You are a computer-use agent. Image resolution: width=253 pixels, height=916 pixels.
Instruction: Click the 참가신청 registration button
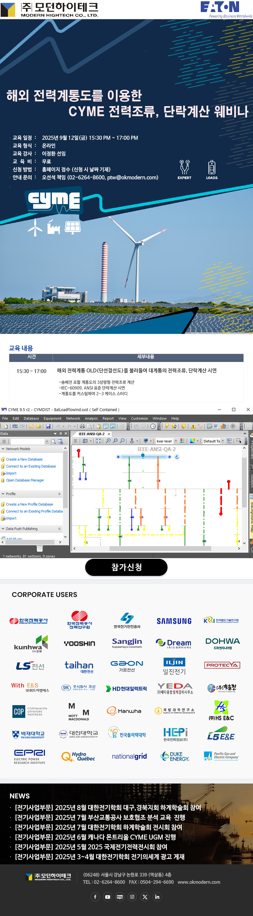coord(126,567)
